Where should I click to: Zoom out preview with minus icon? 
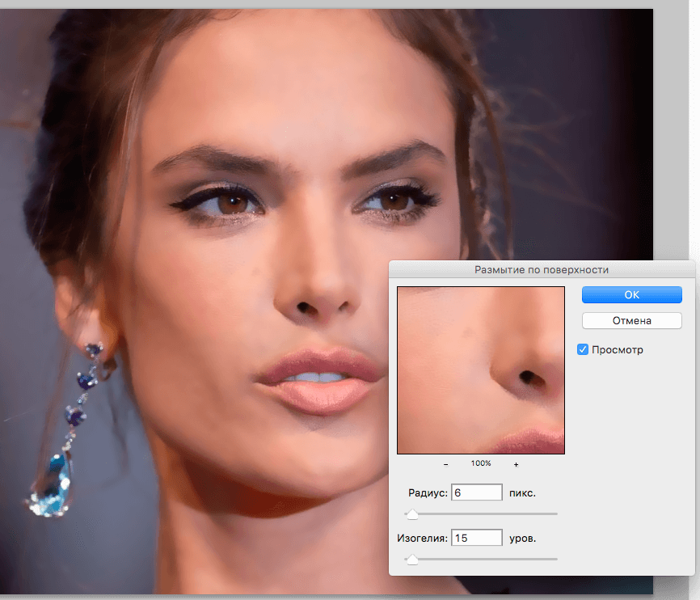click(x=446, y=464)
